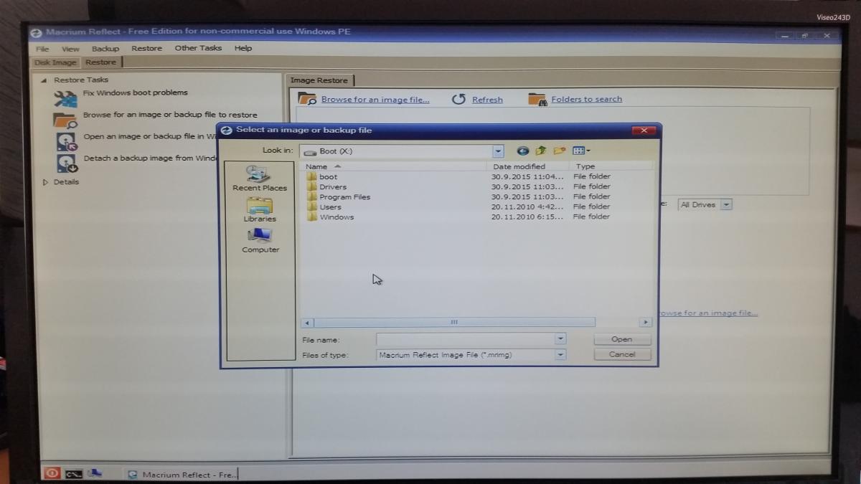This screenshot has width=861, height=484.
Task: Click the Refresh circular arrow icon
Action: (x=458, y=99)
